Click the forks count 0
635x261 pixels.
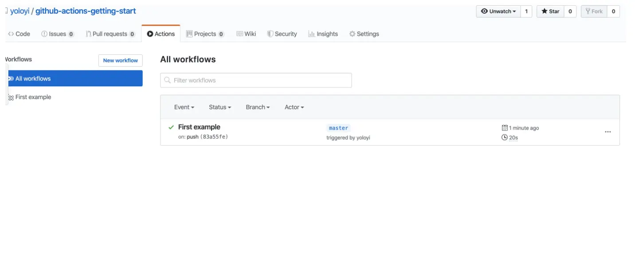[x=613, y=12]
